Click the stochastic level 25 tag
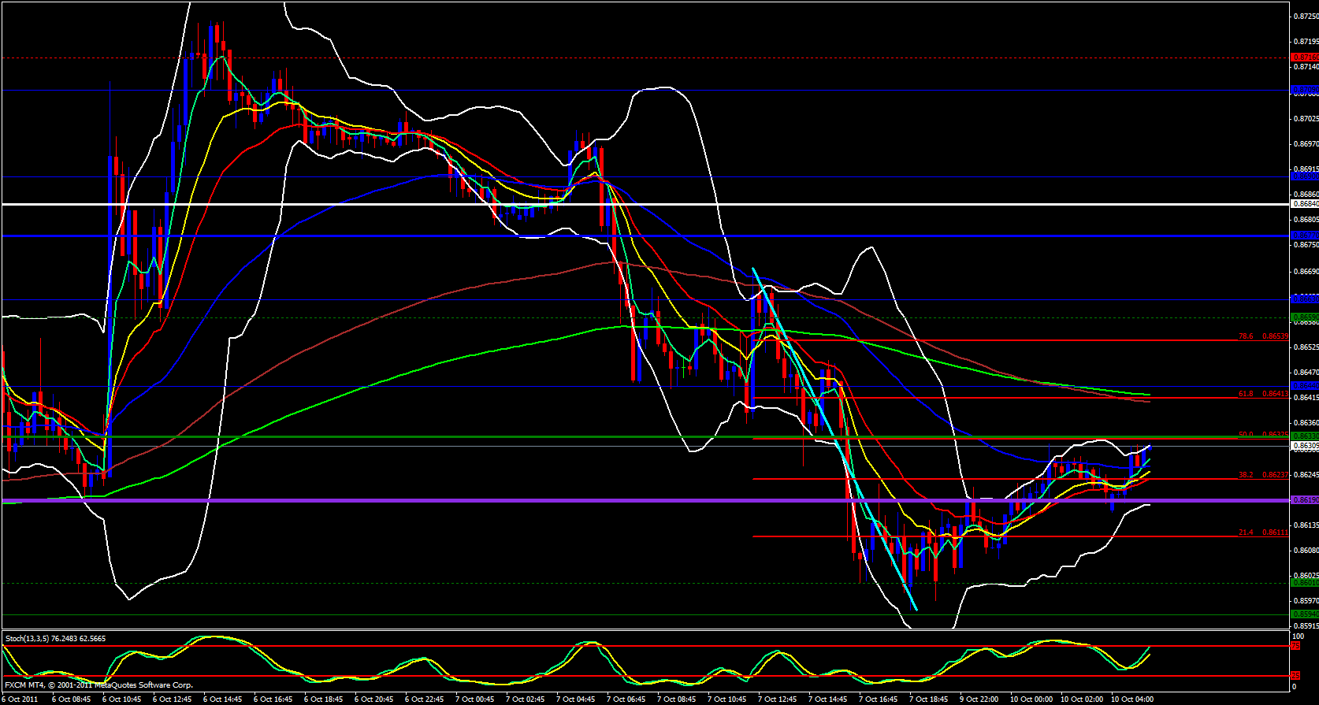 pyautogui.click(x=1295, y=676)
